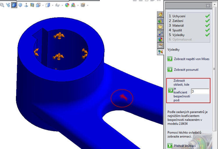Viewport: 218px width, 149px height.
Task: Click the View Settings icon
Action: pyautogui.click(x=83, y=5)
